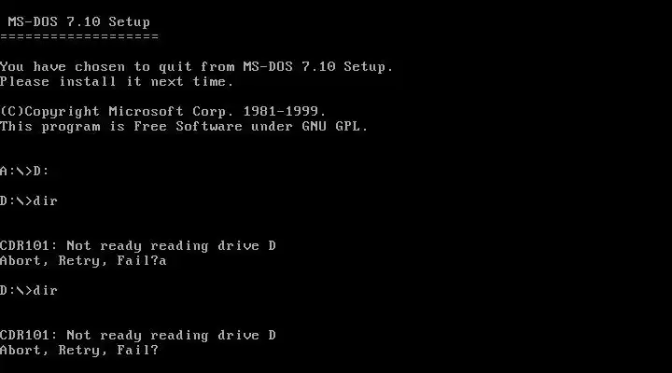Click the second D:\>dir command line
The image size is (672, 373).
(x=29, y=290)
